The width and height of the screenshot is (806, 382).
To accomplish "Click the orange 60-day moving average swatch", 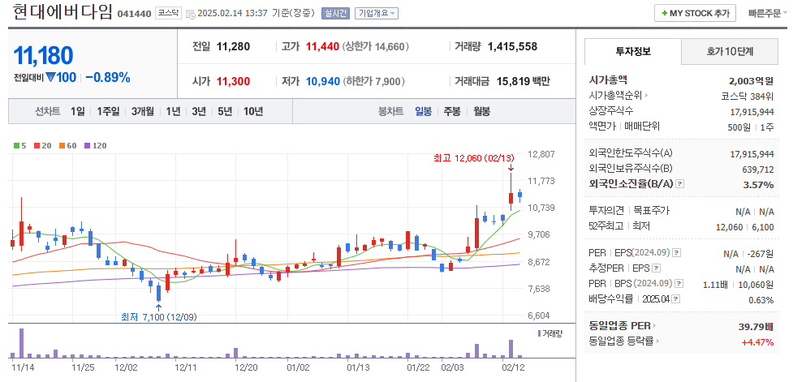I will pyautogui.click(x=61, y=146).
